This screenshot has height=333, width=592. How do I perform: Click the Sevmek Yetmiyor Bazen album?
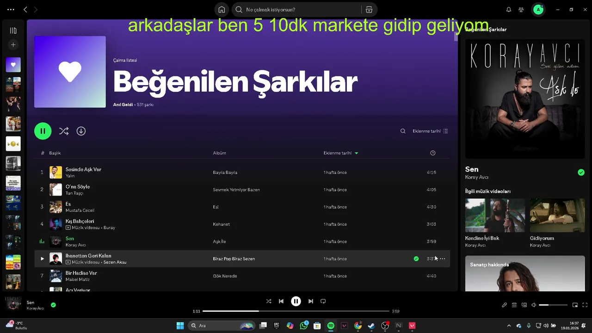(x=236, y=190)
